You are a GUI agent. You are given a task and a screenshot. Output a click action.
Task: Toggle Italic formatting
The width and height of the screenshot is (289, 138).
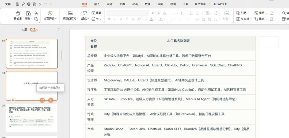115,19
